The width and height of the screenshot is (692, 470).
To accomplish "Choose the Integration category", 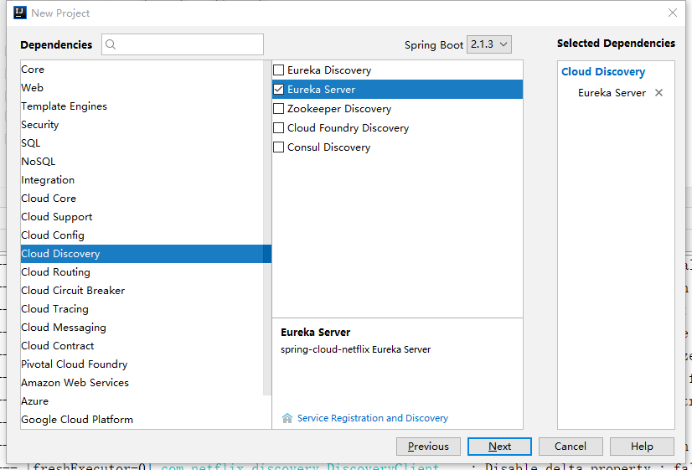I will [142, 180].
